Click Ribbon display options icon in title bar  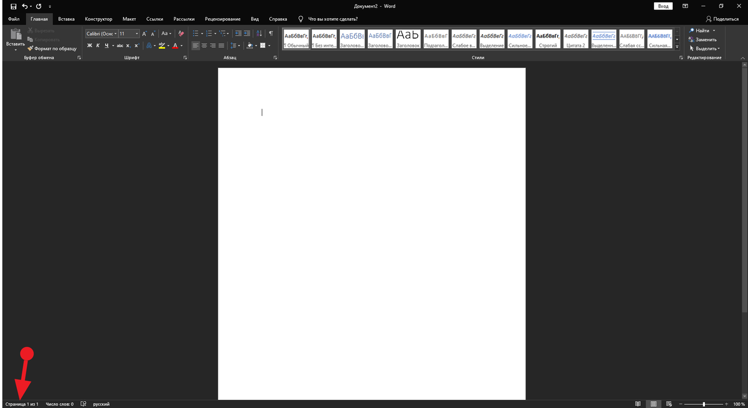tap(686, 6)
